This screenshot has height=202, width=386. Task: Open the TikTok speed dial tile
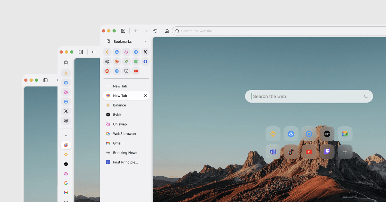click(x=291, y=152)
